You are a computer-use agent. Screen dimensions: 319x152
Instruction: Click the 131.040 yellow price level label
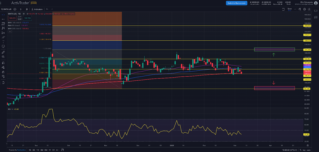pyautogui.click(x=307, y=49)
